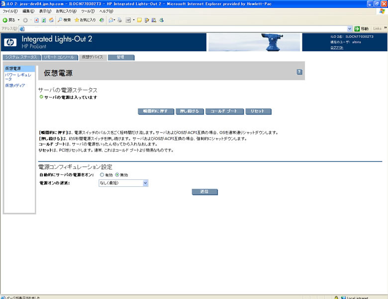388x299 pixels.
Task: Open the ヘルプ(H) menu
Action: [x=106, y=11]
